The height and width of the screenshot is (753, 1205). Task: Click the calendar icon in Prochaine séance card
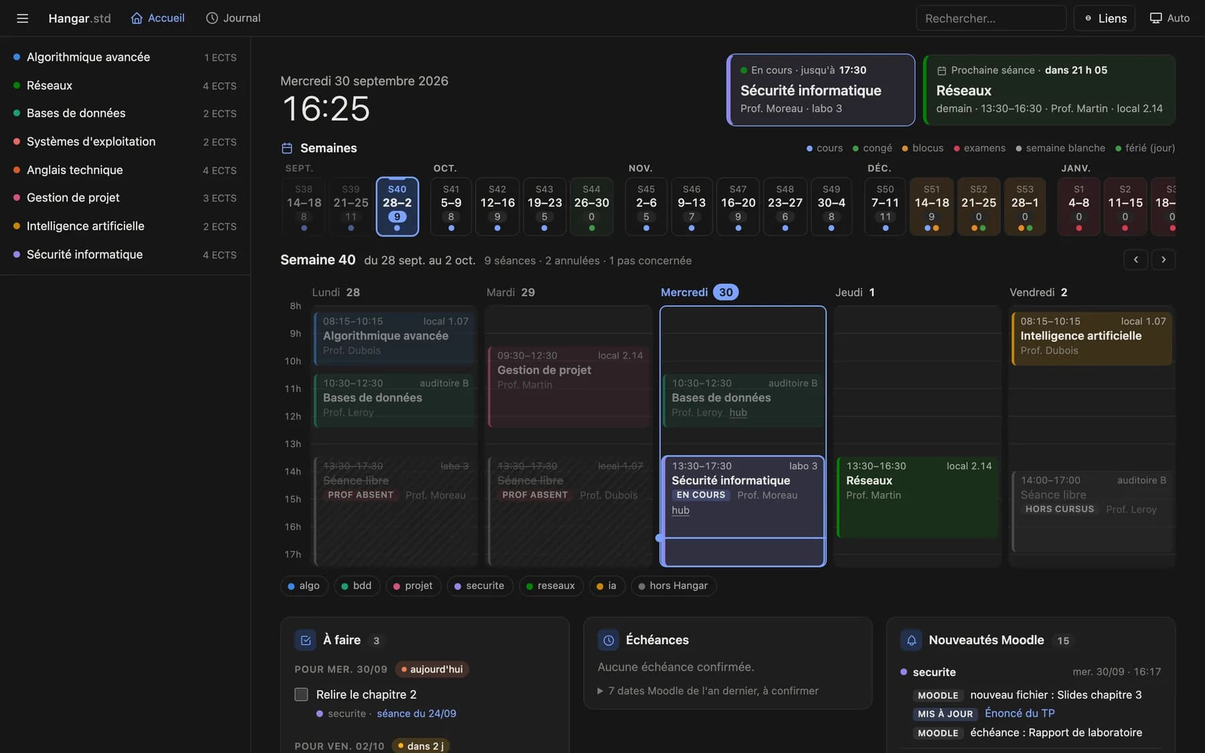(x=941, y=70)
